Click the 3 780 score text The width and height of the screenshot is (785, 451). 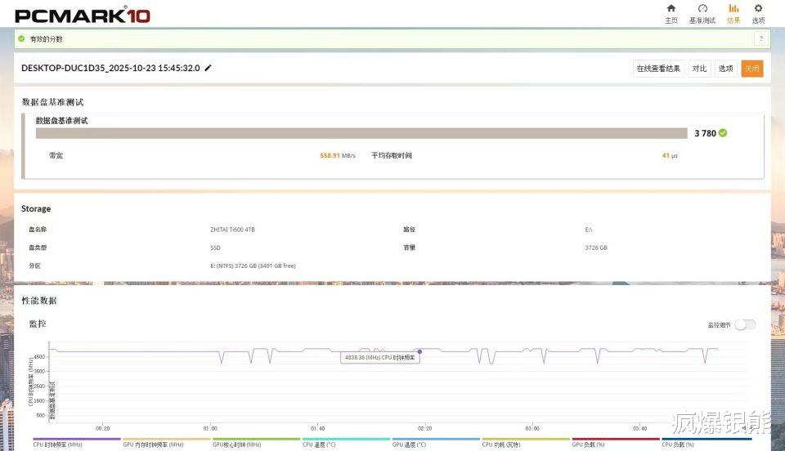tap(705, 133)
